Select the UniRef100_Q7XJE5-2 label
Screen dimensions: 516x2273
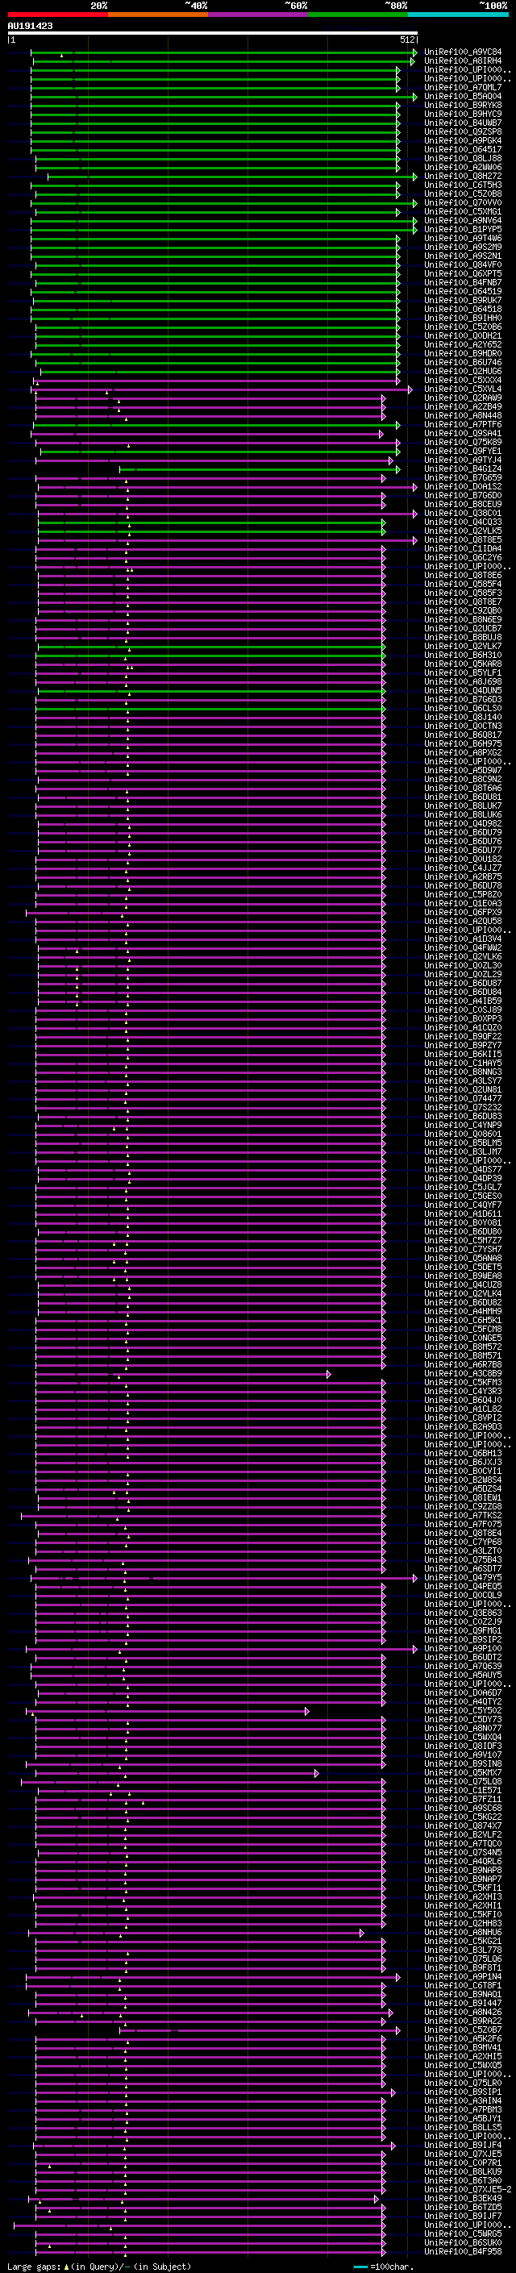coord(468,2188)
